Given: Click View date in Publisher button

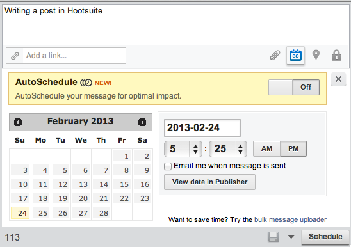Looking at the screenshot, I should 209,182.
